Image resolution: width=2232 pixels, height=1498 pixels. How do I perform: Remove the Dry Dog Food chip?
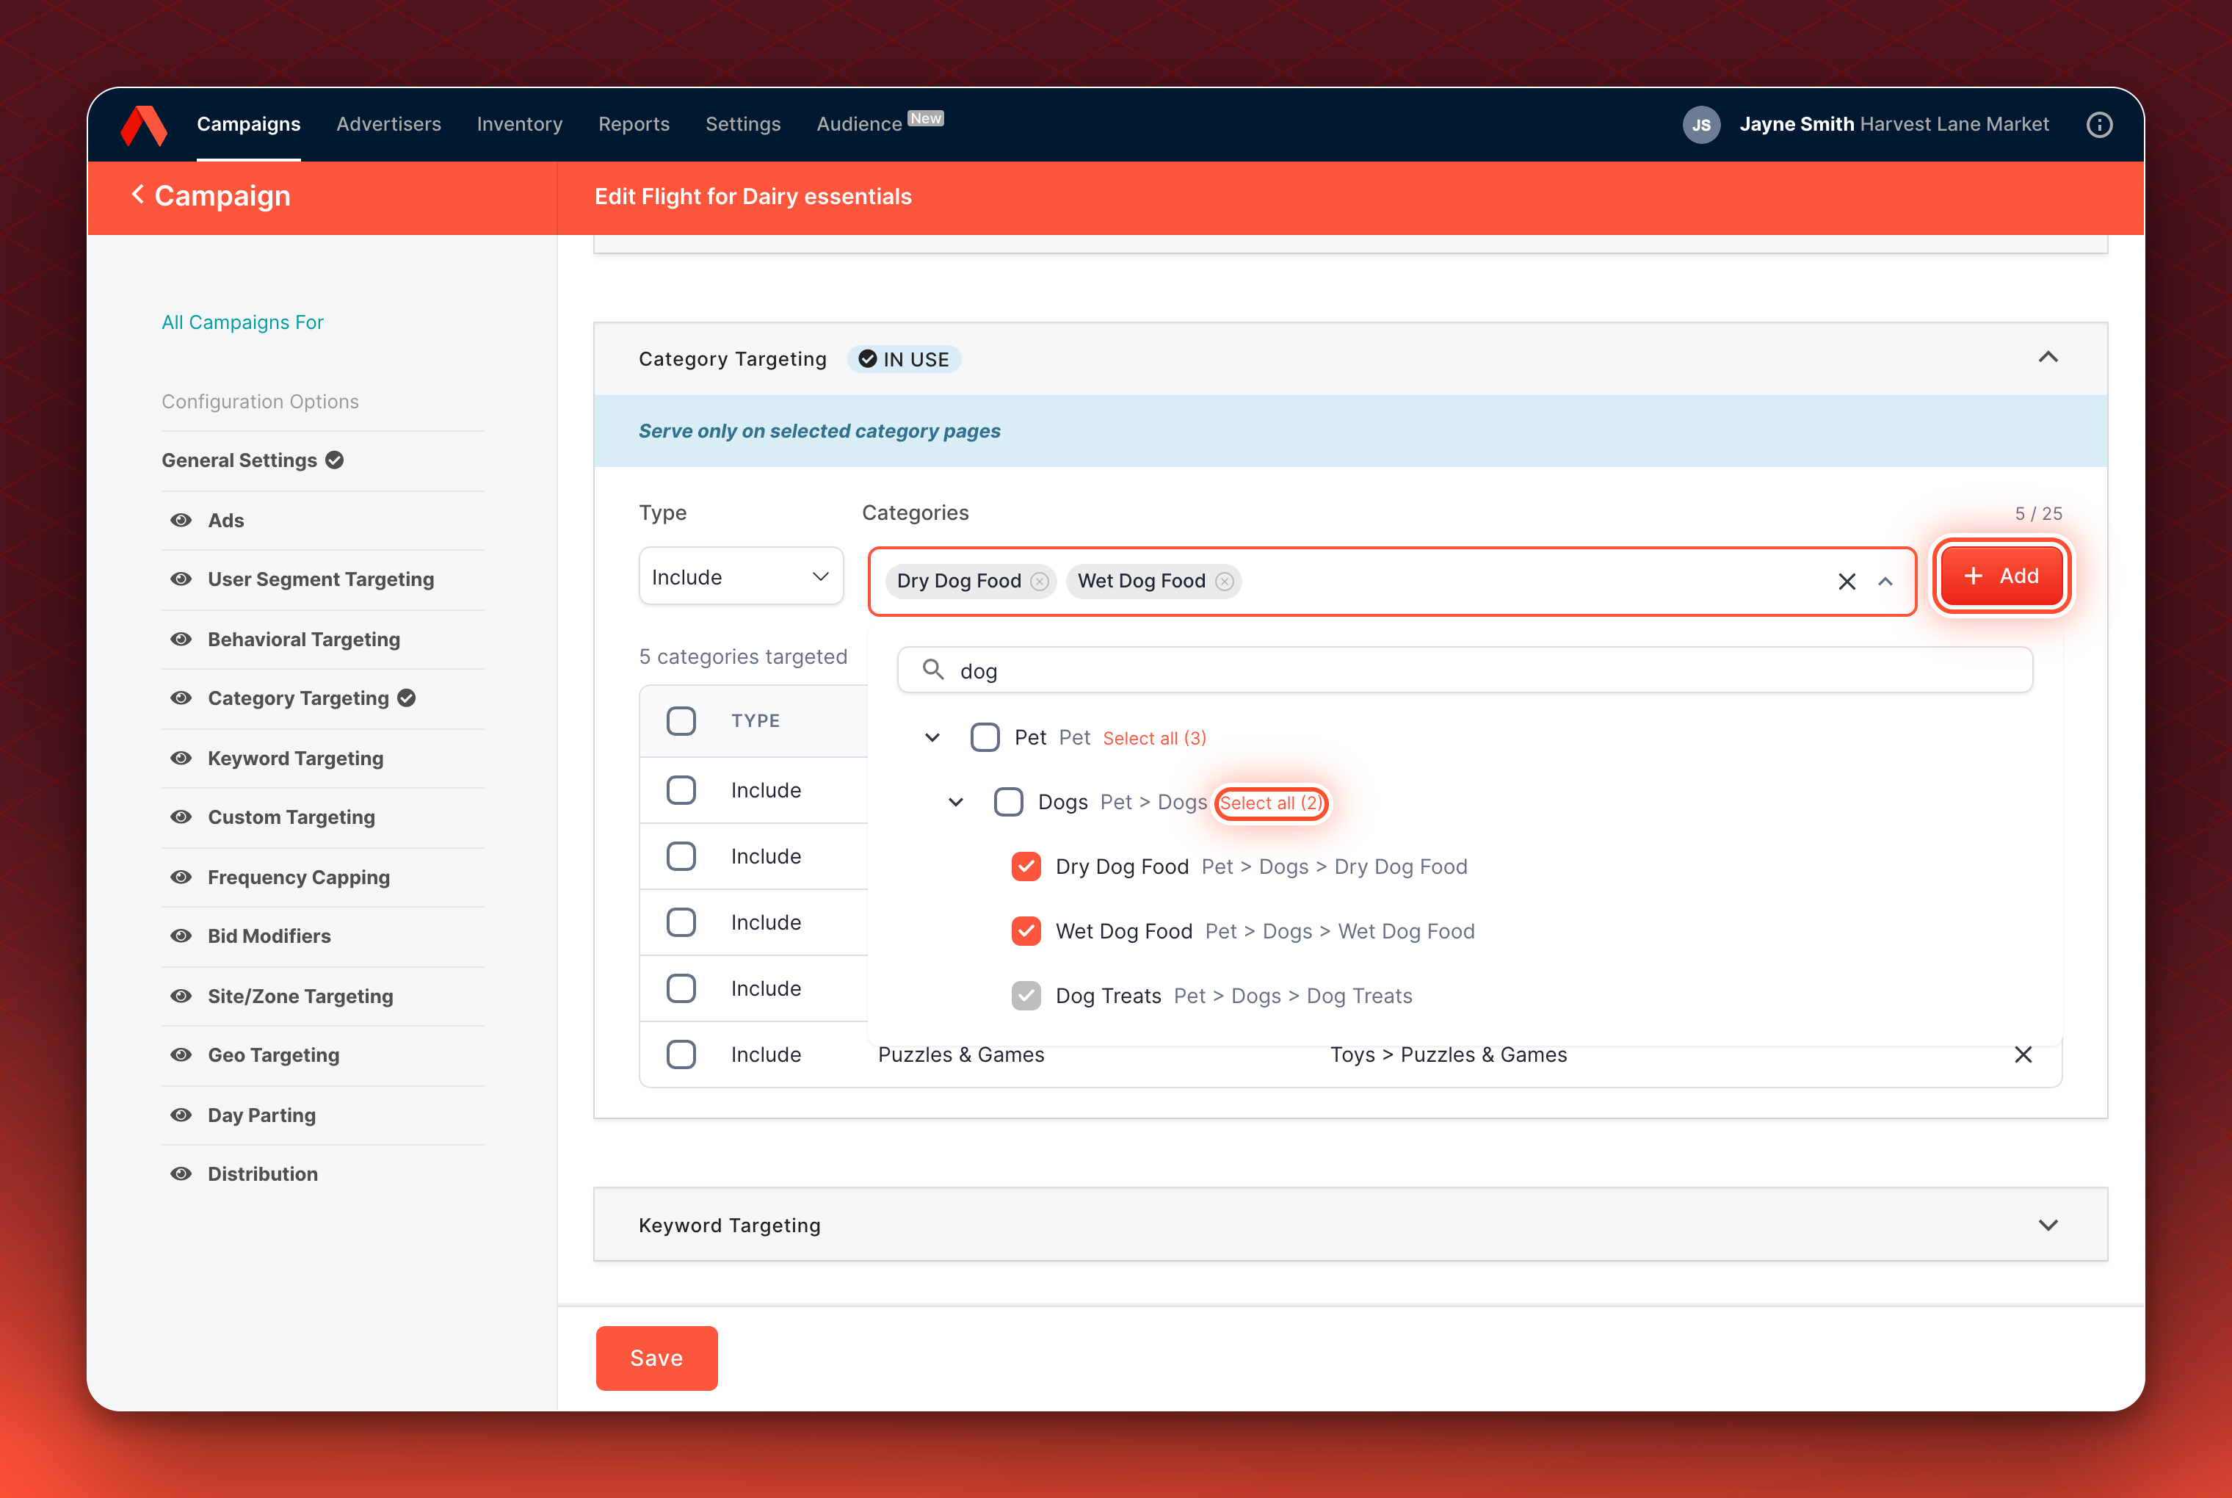[1040, 581]
